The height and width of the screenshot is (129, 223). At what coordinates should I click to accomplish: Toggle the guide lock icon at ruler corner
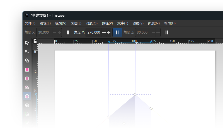pyautogui.click(x=35, y=41)
